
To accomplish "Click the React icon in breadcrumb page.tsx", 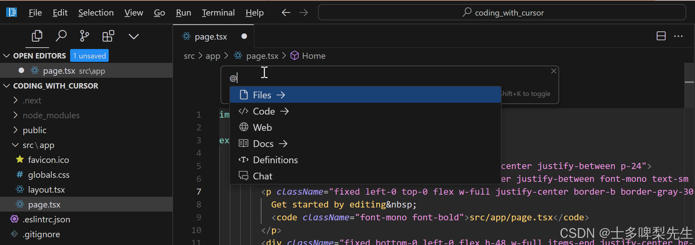I will click(238, 55).
